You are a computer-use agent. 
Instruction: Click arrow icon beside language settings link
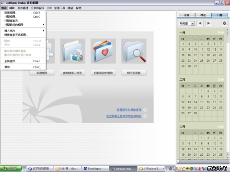pyautogui.click(x=145, y=110)
